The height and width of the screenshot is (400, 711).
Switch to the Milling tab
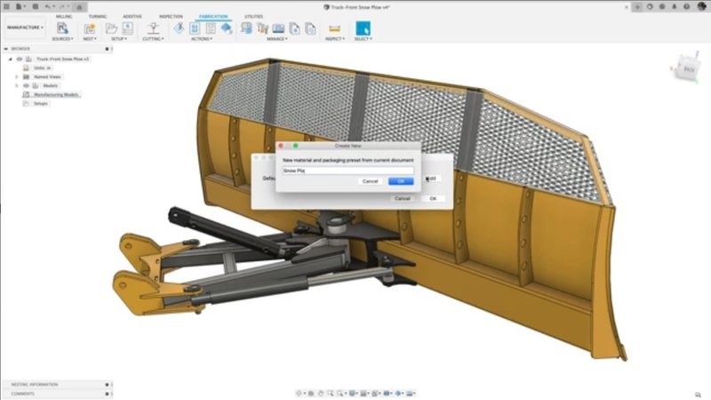click(x=64, y=16)
